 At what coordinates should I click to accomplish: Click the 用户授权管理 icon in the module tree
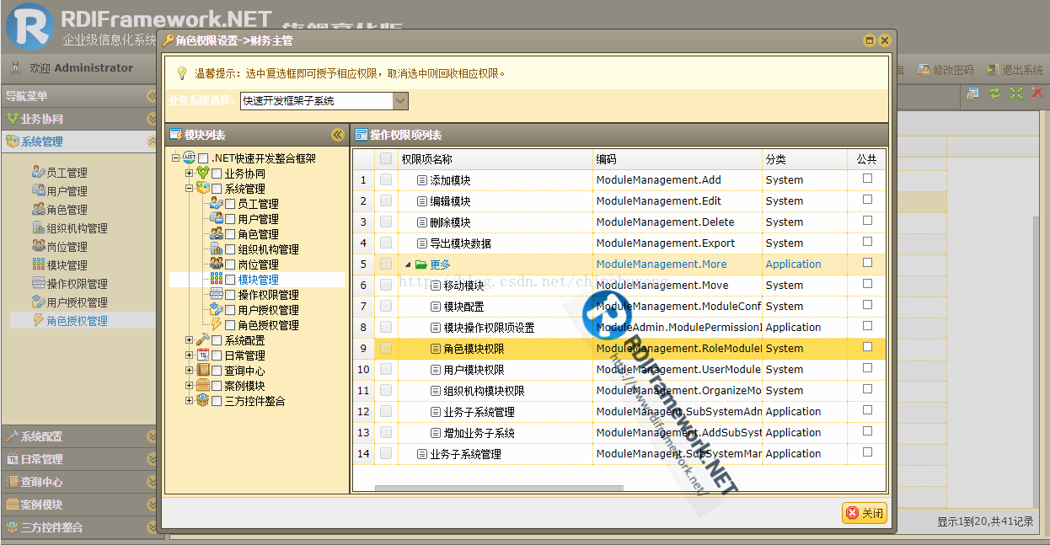(217, 309)
